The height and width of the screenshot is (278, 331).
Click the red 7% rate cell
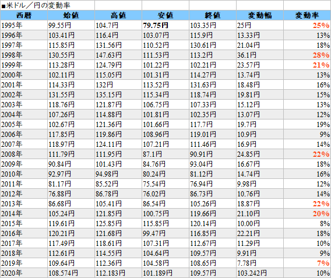coord(323,263)
